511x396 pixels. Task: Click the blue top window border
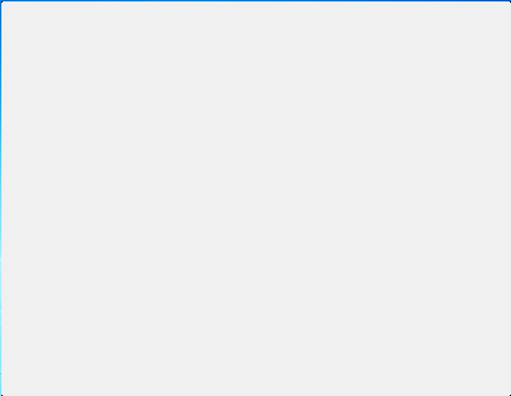coord(255,1)
